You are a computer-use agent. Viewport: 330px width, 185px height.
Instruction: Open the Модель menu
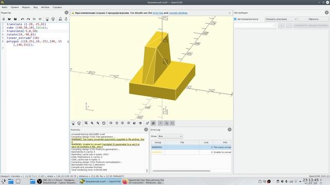coord(26,7)
